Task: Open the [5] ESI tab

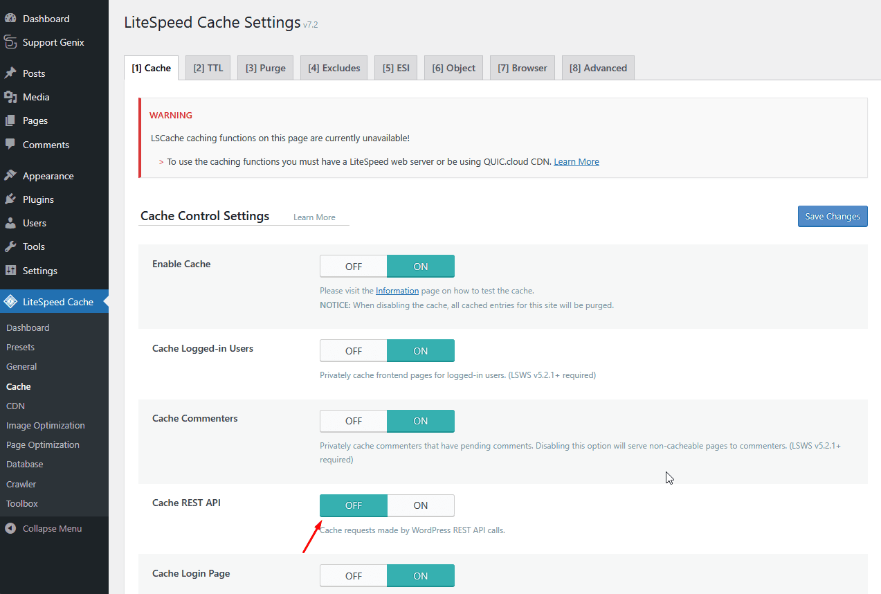Action: [x=397, y=68]
